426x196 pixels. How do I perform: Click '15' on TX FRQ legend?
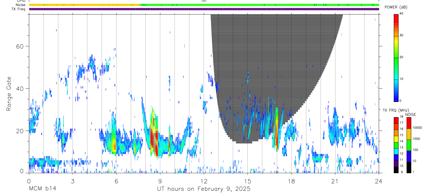[401, 135]
